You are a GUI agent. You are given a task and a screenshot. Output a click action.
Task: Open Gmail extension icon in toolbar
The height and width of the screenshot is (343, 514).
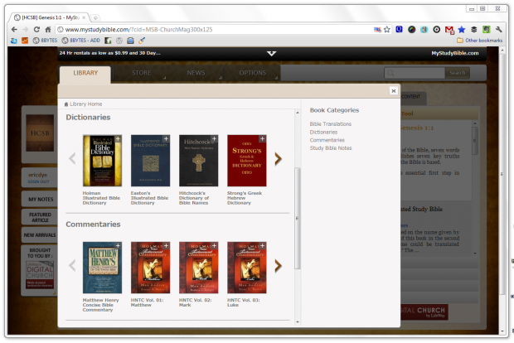click(x=449, y=30)
